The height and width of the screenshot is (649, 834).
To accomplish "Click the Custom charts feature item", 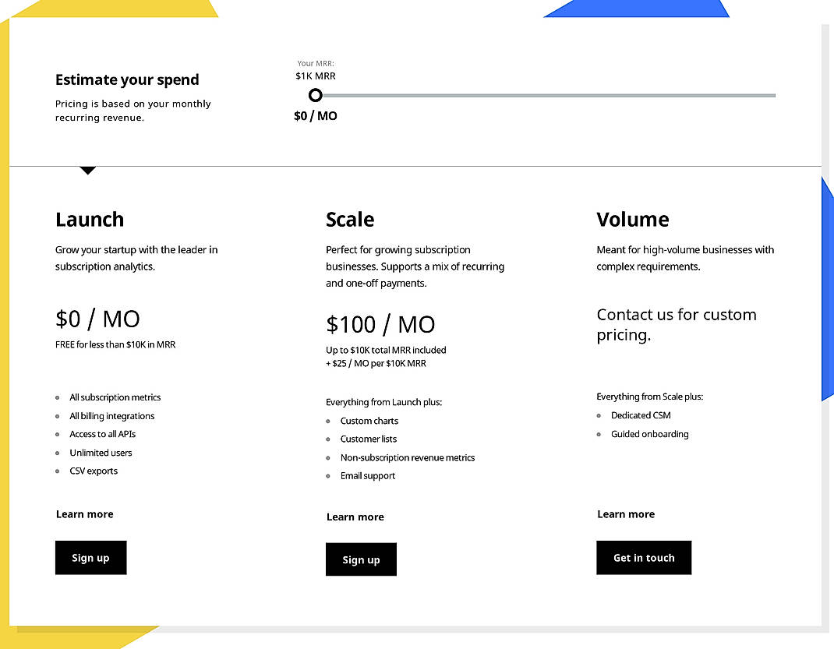I will click(x=369, y=421).
